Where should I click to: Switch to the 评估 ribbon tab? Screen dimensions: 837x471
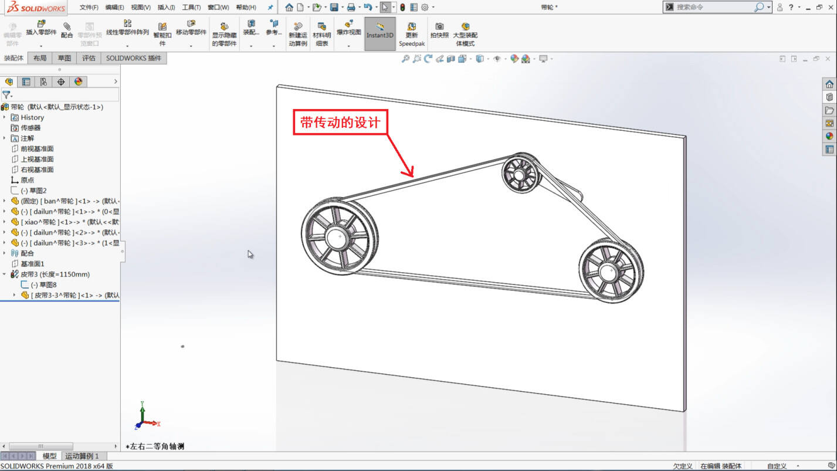pyautogui.click(x=89, y=58)
